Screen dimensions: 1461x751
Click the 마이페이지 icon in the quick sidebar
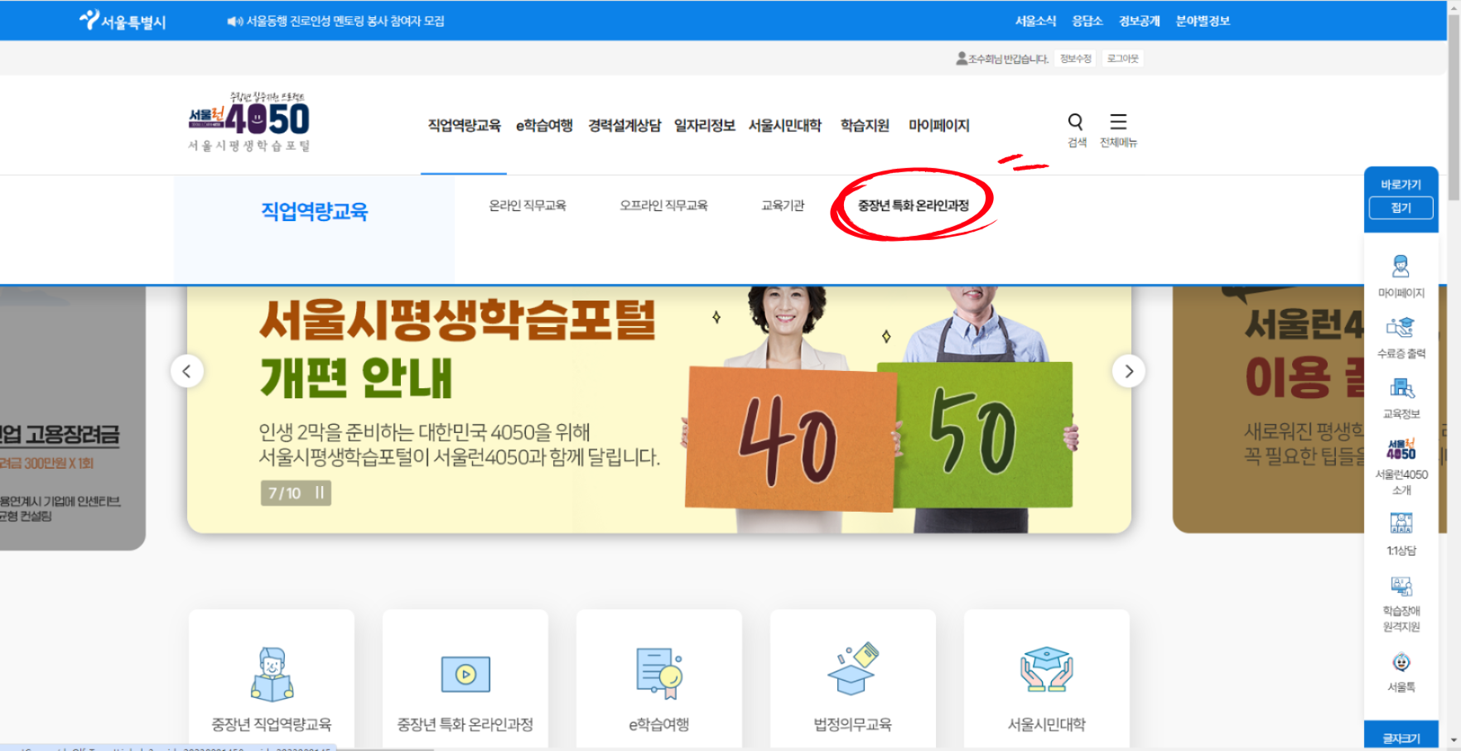[x=1401, y=267]
